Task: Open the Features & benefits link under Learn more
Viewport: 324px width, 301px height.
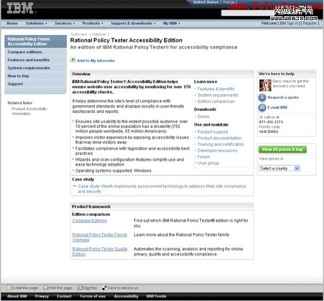Action: pyautogui.click(x=216, y=89)
